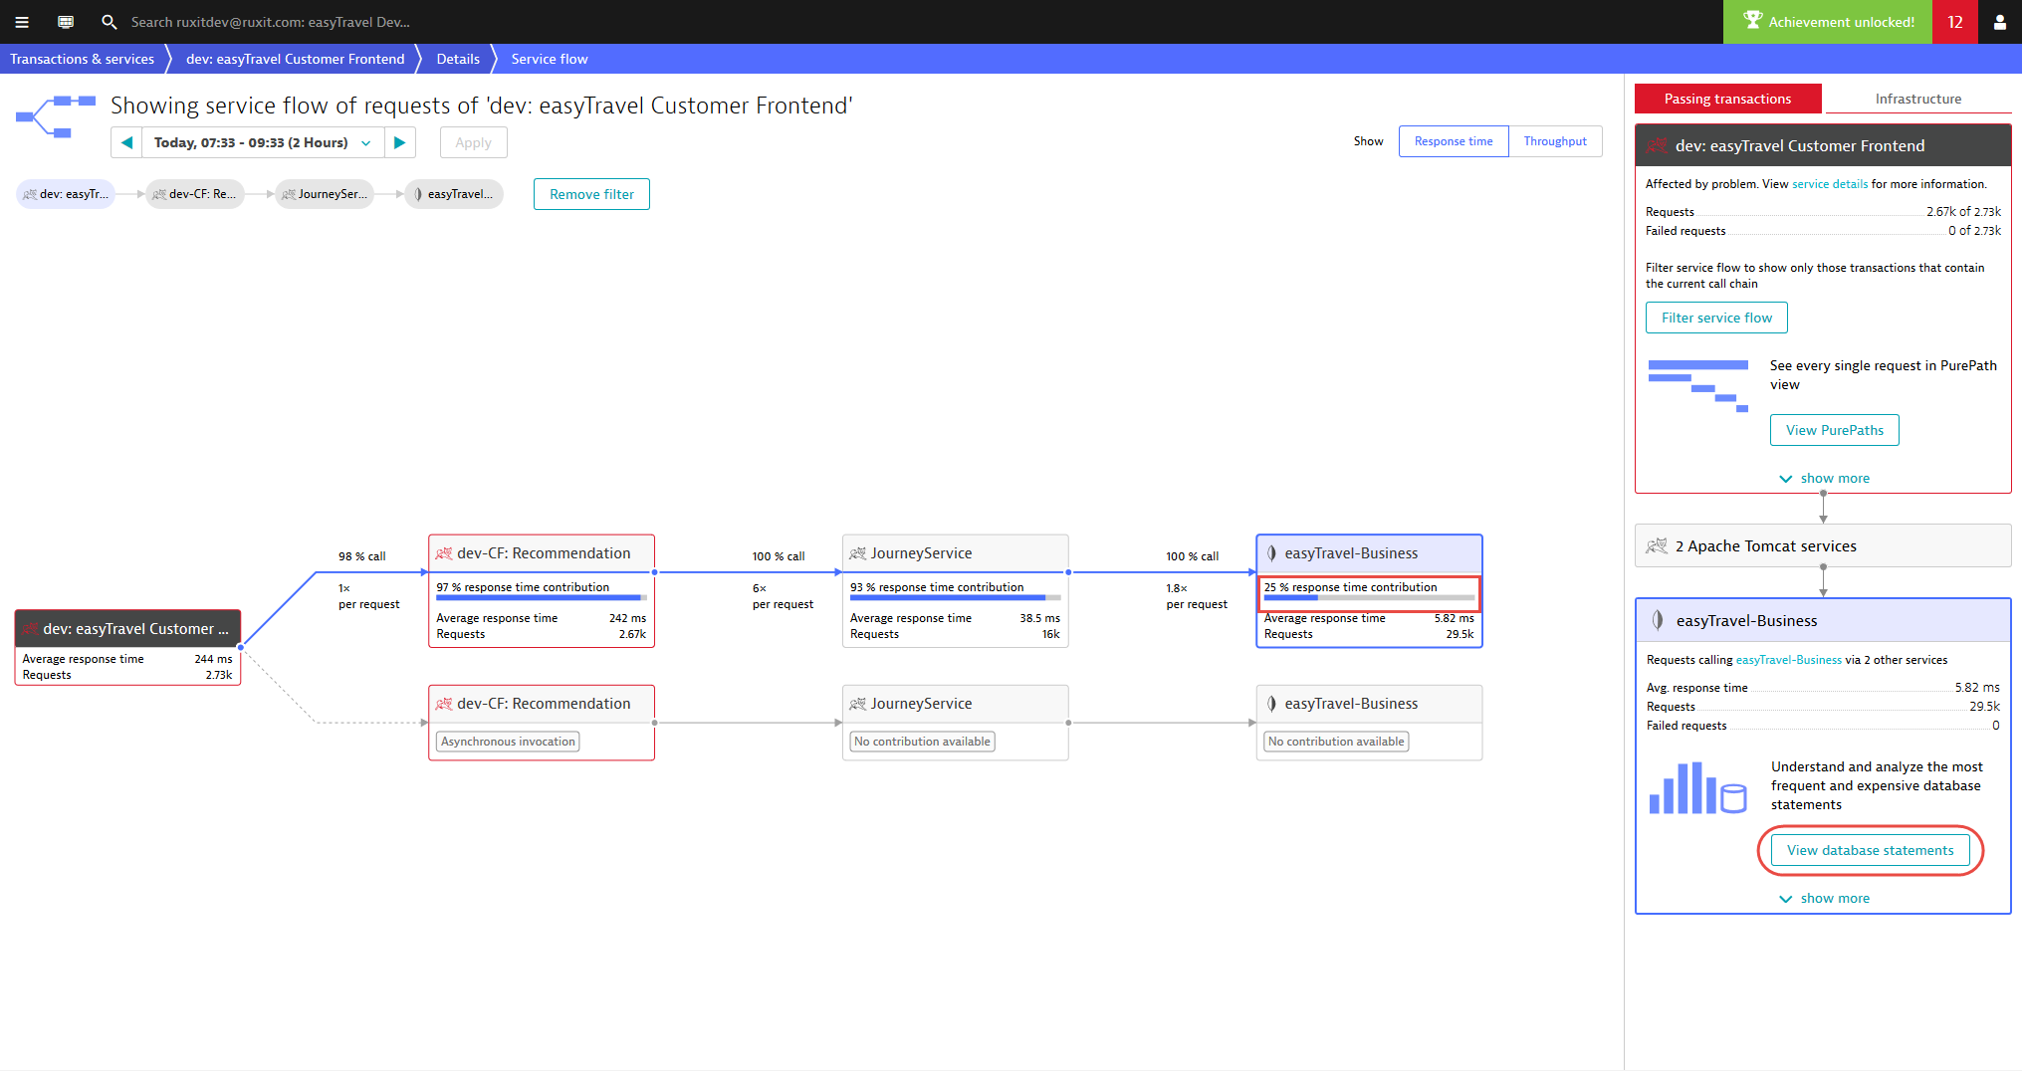Click Tomcat icon in Apache Tomcat services row

pos(1657,545)
